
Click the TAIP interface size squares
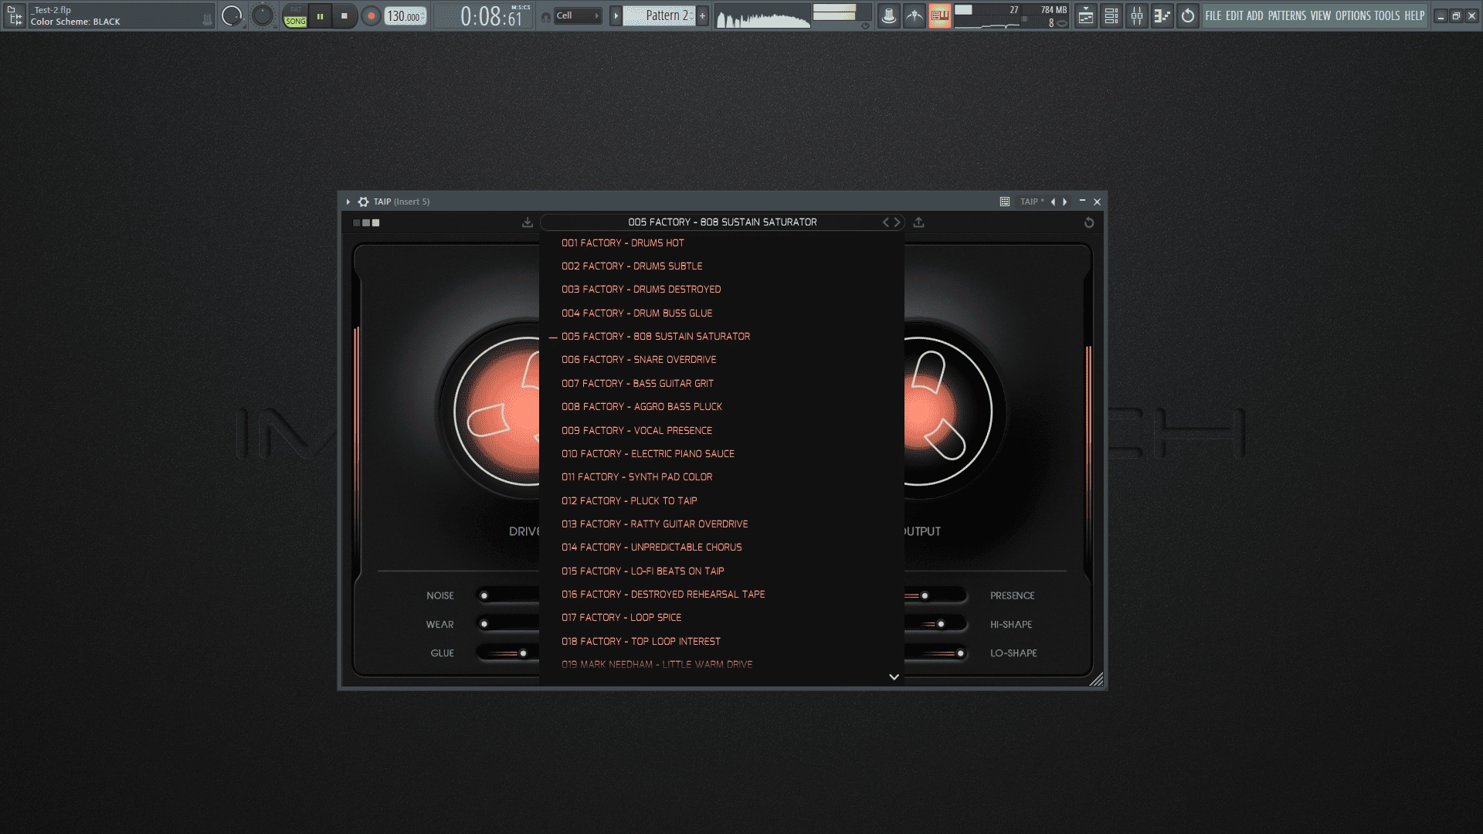366,222
